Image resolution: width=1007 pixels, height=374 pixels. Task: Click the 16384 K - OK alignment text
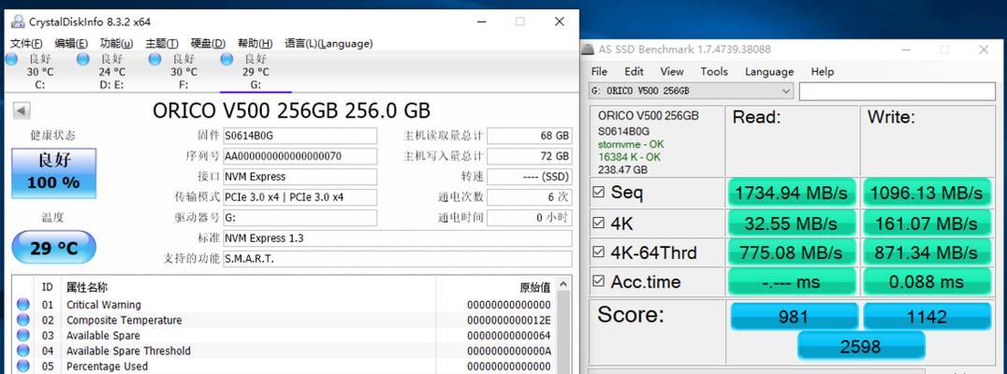pos(629,157)
